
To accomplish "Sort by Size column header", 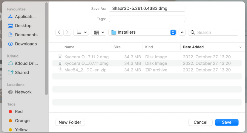I will tap(117, 47).
